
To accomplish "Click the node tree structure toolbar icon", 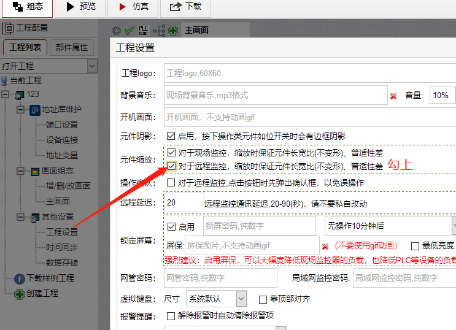I will point(158,30).
